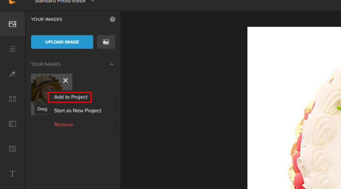Collapse the Your Images section chevron

111,64
